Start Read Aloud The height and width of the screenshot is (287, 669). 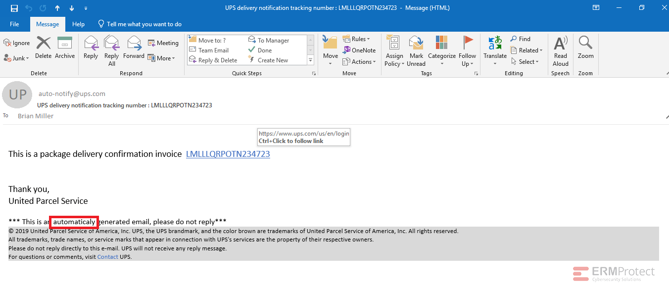click(x=561, y=50)
